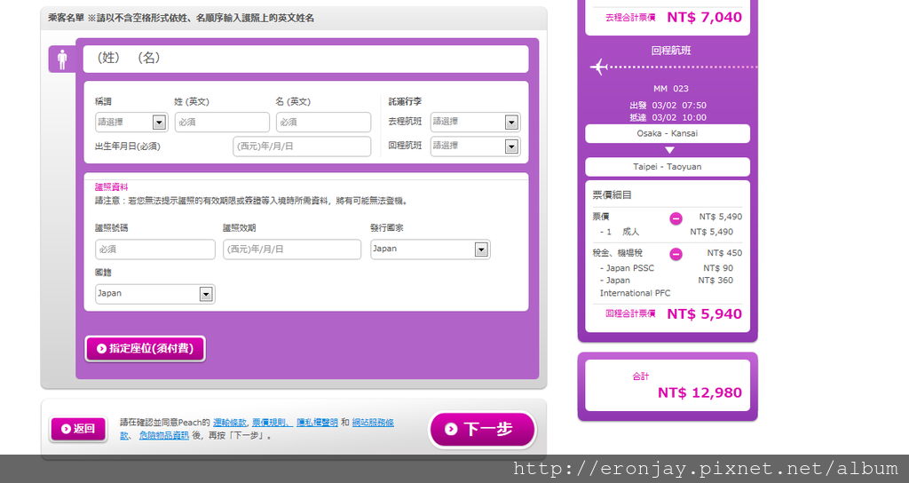This screenshot has height=483, width=909.
Task: Click the passenger person icon tab
Action: pos(62,59)
